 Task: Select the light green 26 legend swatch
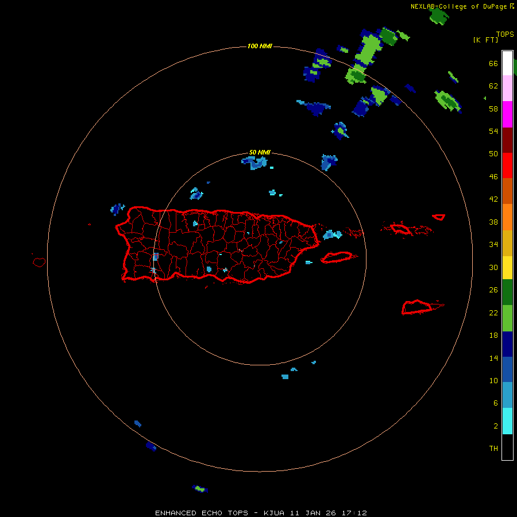tap(507, 318)
